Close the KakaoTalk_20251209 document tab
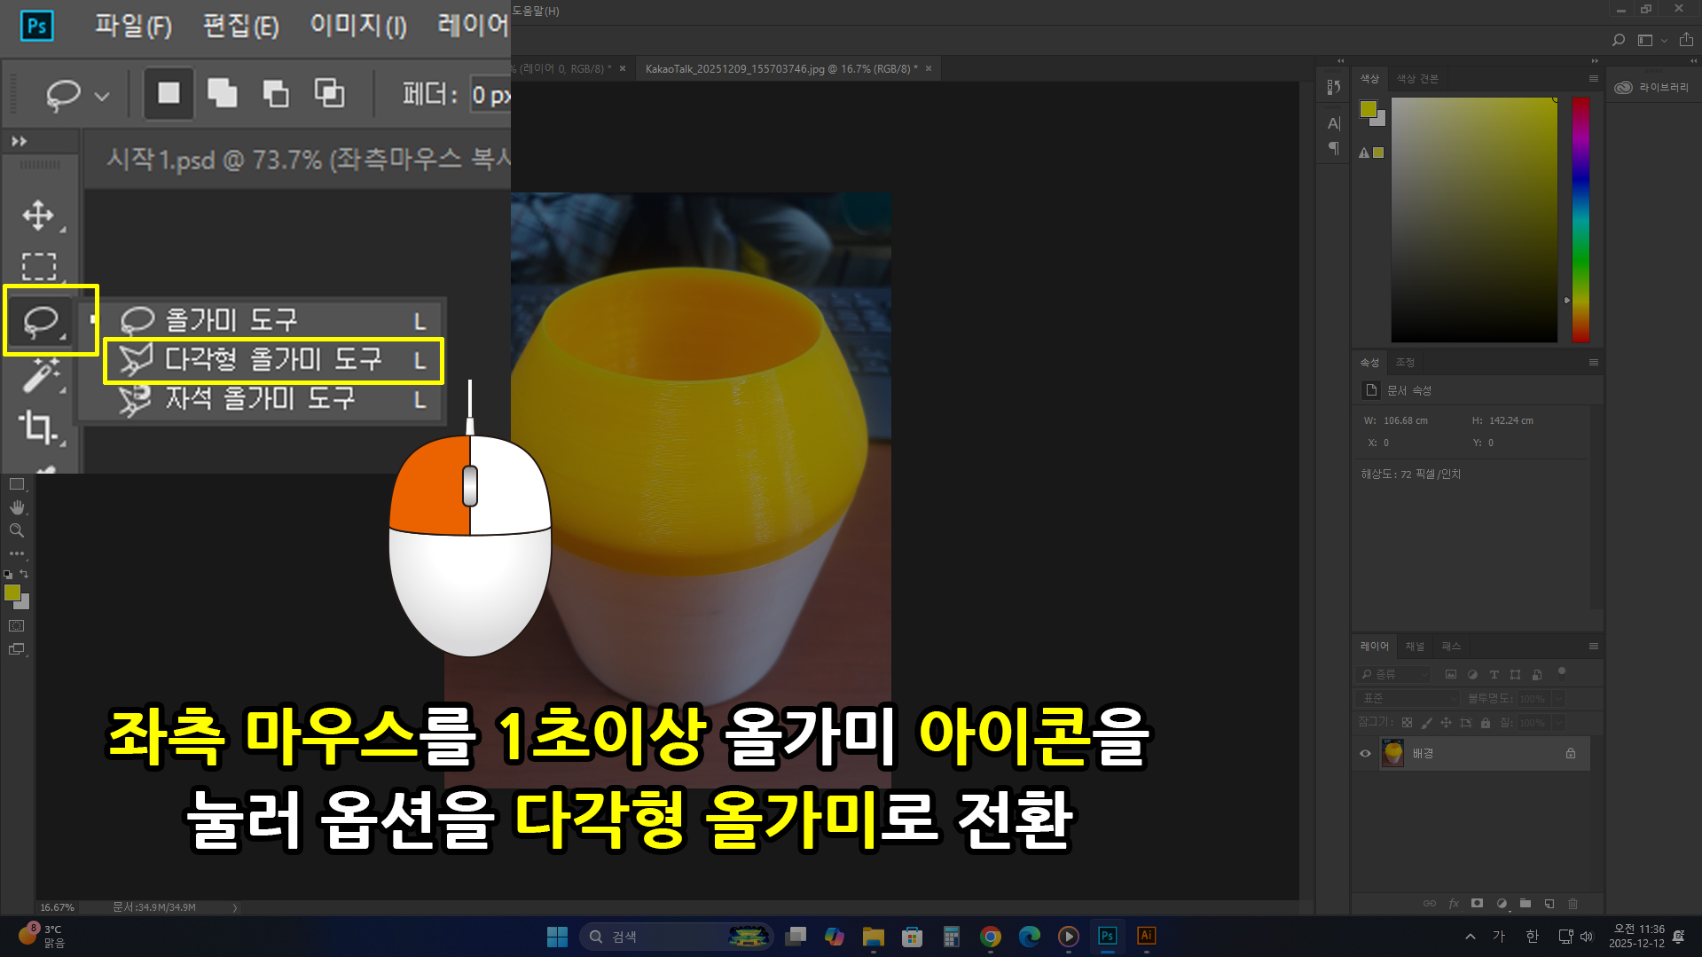This screenshot has height=957, width=1702. [929, 68]
